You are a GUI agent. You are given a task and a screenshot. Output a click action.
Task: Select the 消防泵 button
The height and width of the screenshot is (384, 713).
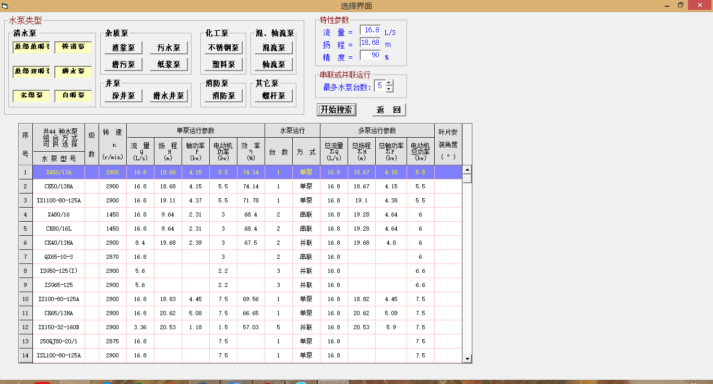224,96
